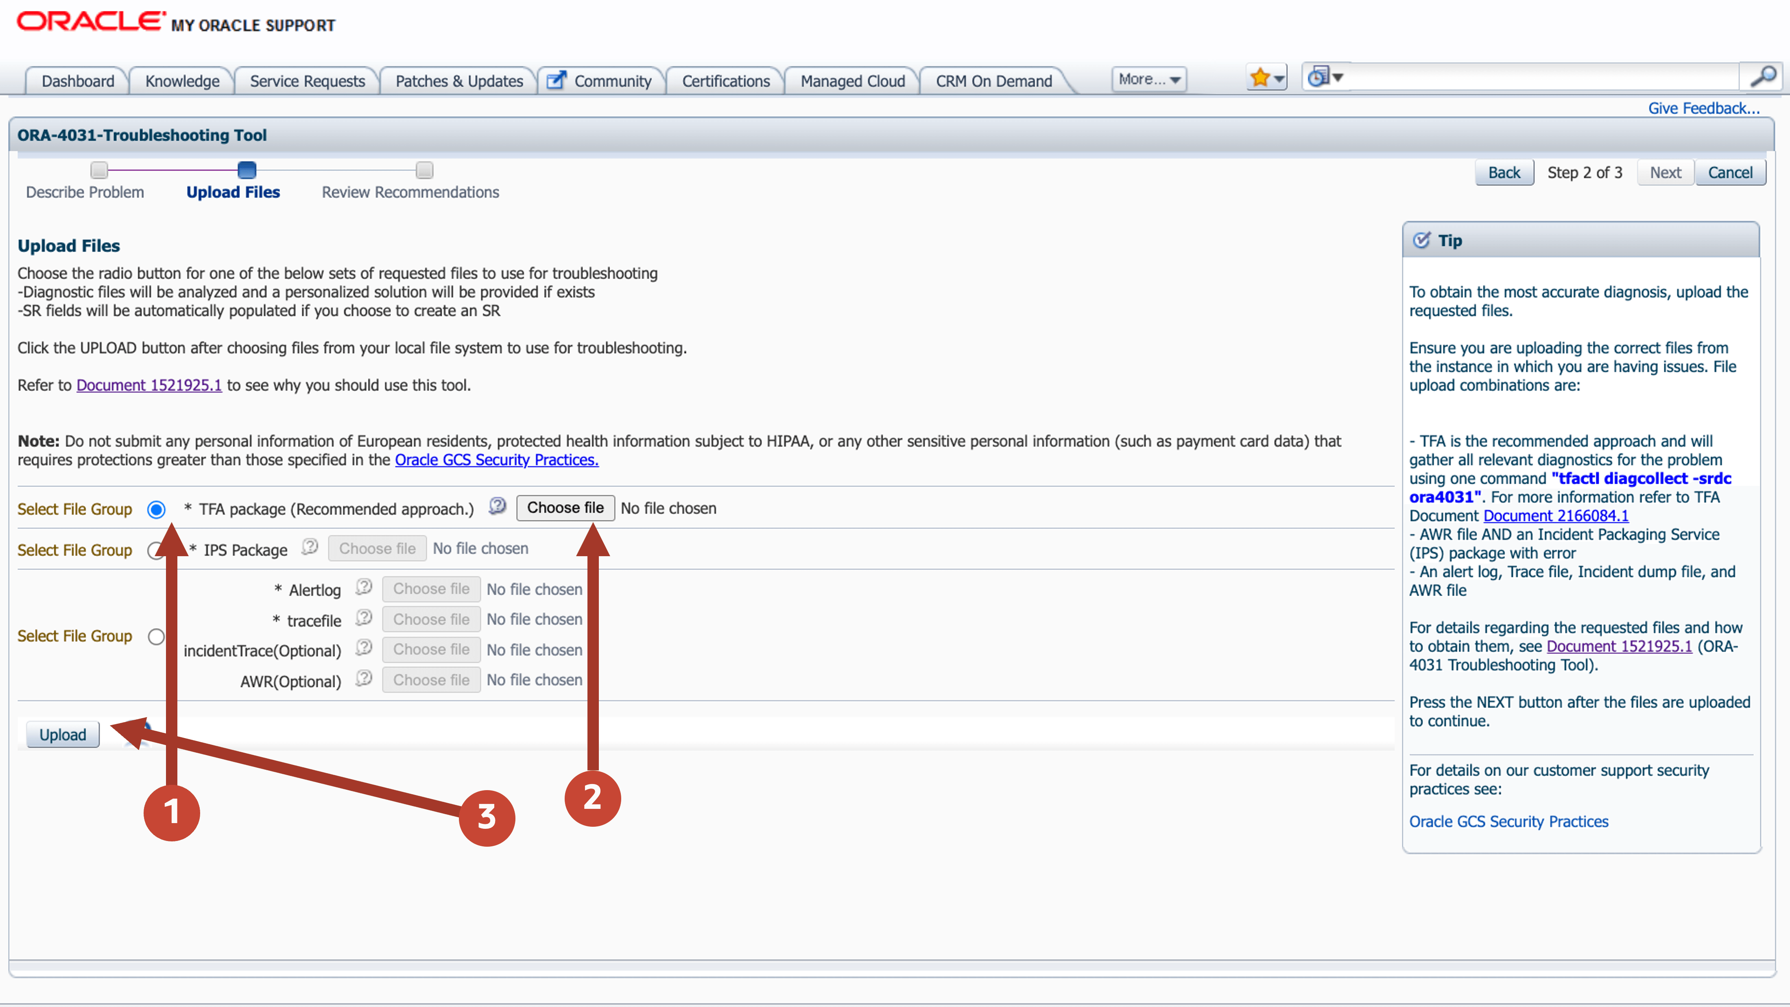The image size is (1790, 1007).
Task: Click the help icon beside incidentTrace(Optional)
Action: pyautogui.click(x=363, y=648)
